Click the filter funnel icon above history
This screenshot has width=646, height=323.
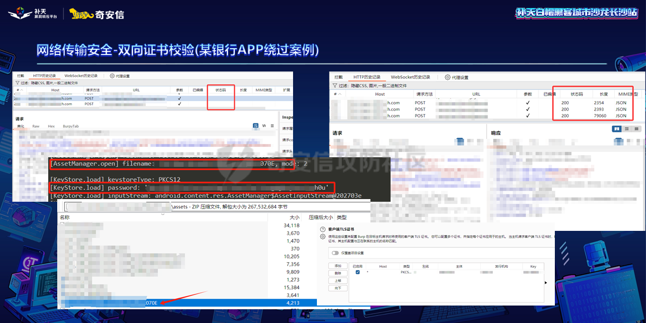click(17, 83)
